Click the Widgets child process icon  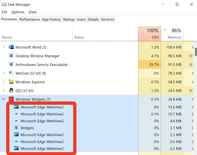[x=16, y=128]
